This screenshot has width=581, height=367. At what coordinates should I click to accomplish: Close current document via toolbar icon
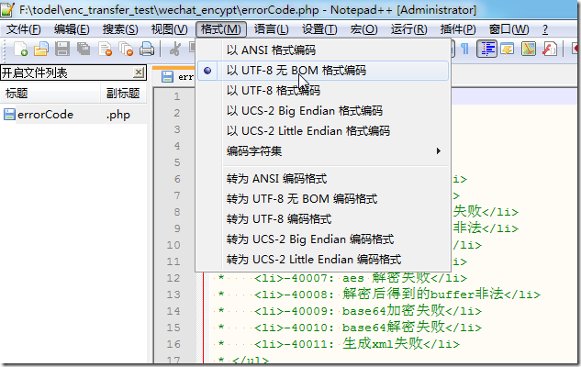pyautogui.click(x=105, y=49)
